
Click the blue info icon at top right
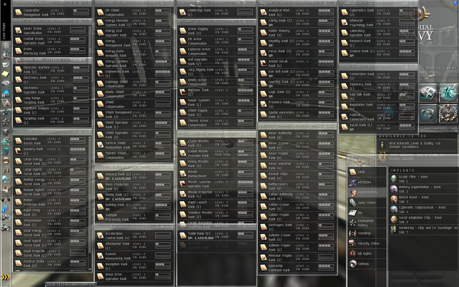click(x=455, y=3)
